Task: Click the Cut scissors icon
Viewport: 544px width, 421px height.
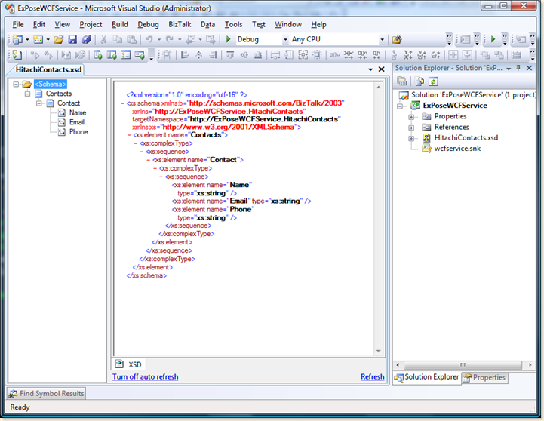Action: click(x=103, y=39)
